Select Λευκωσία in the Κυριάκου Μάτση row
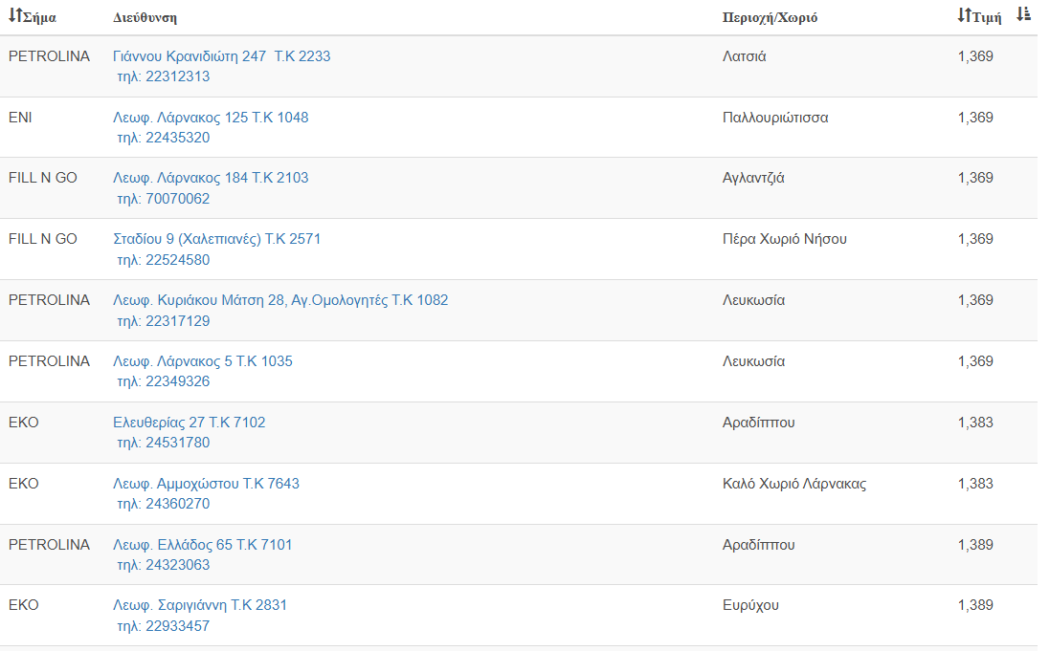Viewport: 1050px width, 651px height. click(x=753, y=300)
